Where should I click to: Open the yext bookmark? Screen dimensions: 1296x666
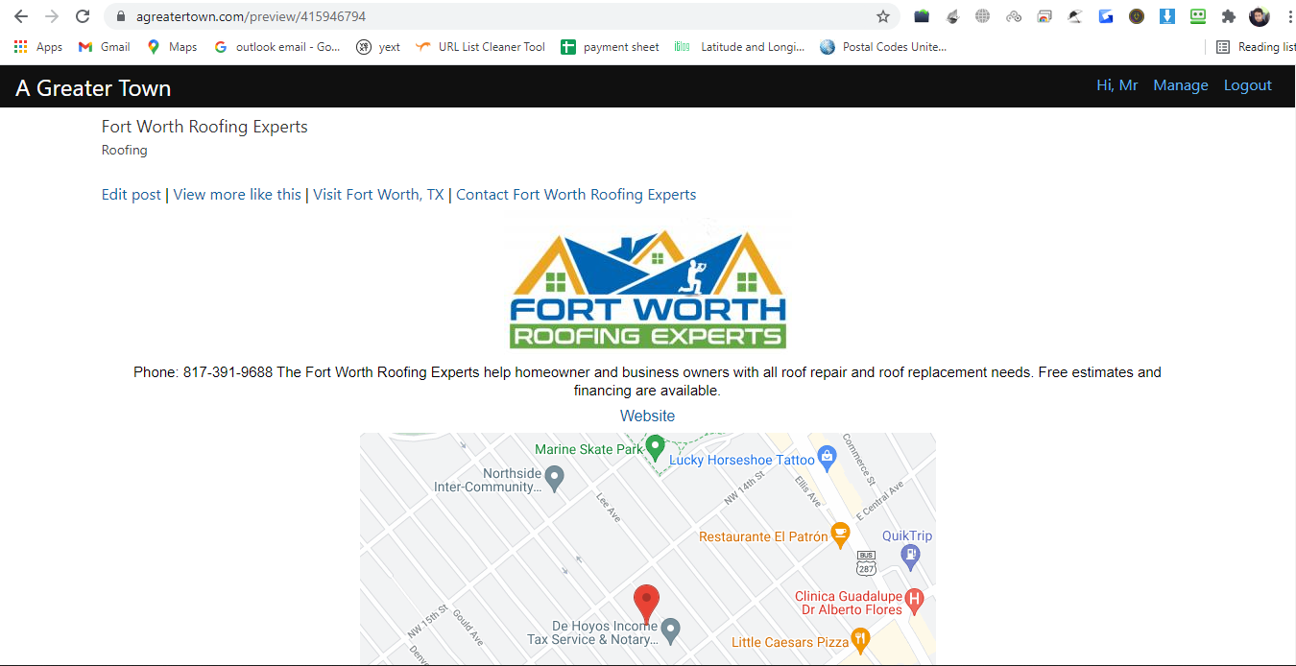pyautogui.click(x=378, y=46)
